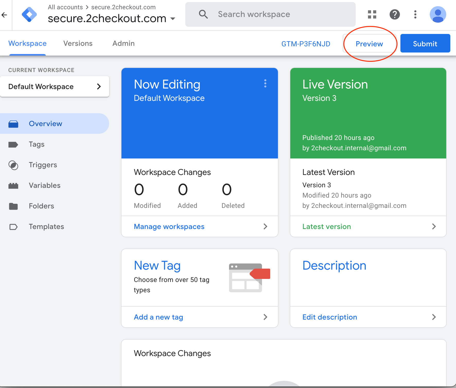The width and height of the screenshot is (456, 388).
Task: Click the Edit description link
Action: 330,317
